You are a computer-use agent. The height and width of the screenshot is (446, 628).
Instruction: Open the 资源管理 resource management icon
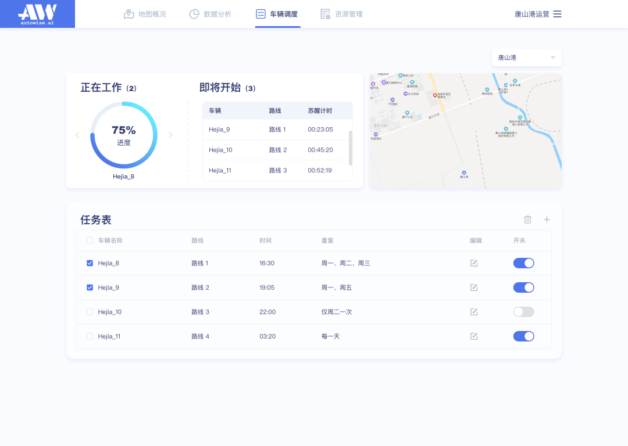click(325, 13)
